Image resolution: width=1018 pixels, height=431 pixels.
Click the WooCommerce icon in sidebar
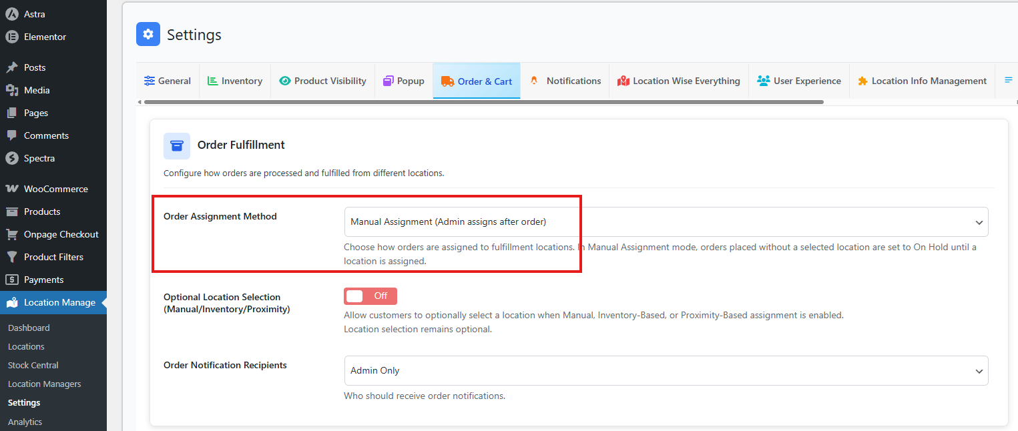[11, 189]
